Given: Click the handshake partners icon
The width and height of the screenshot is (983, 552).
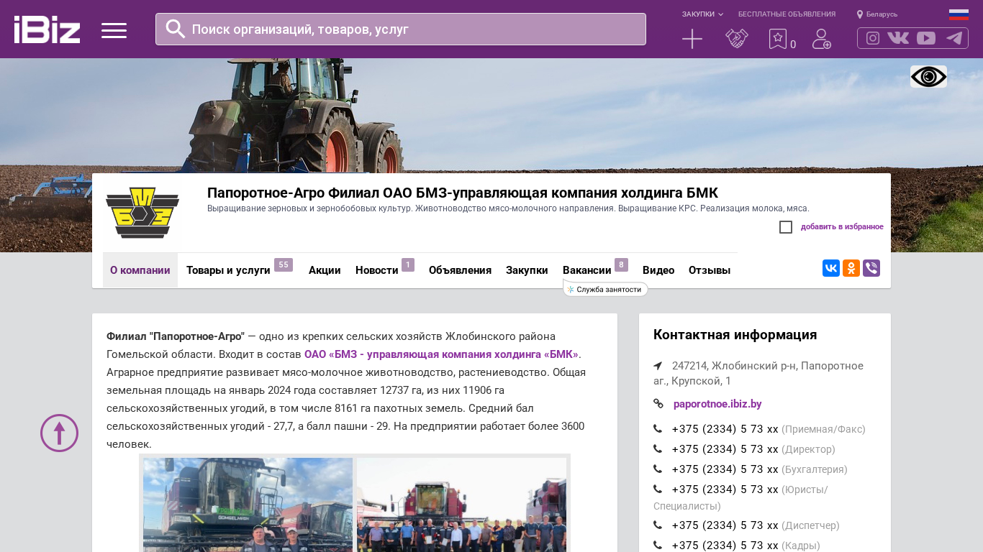Looking at the screenshot, I should (x=736, y=39).
